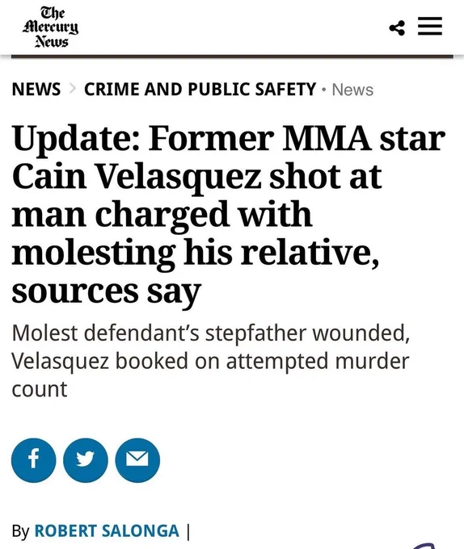Click the phrase sources say in headline
The width and height of the screenshot is (464, 549).
106,291
